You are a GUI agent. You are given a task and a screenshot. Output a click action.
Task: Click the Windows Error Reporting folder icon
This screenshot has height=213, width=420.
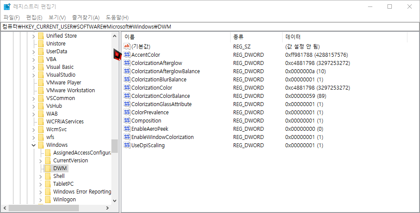[x=48, y=192]
